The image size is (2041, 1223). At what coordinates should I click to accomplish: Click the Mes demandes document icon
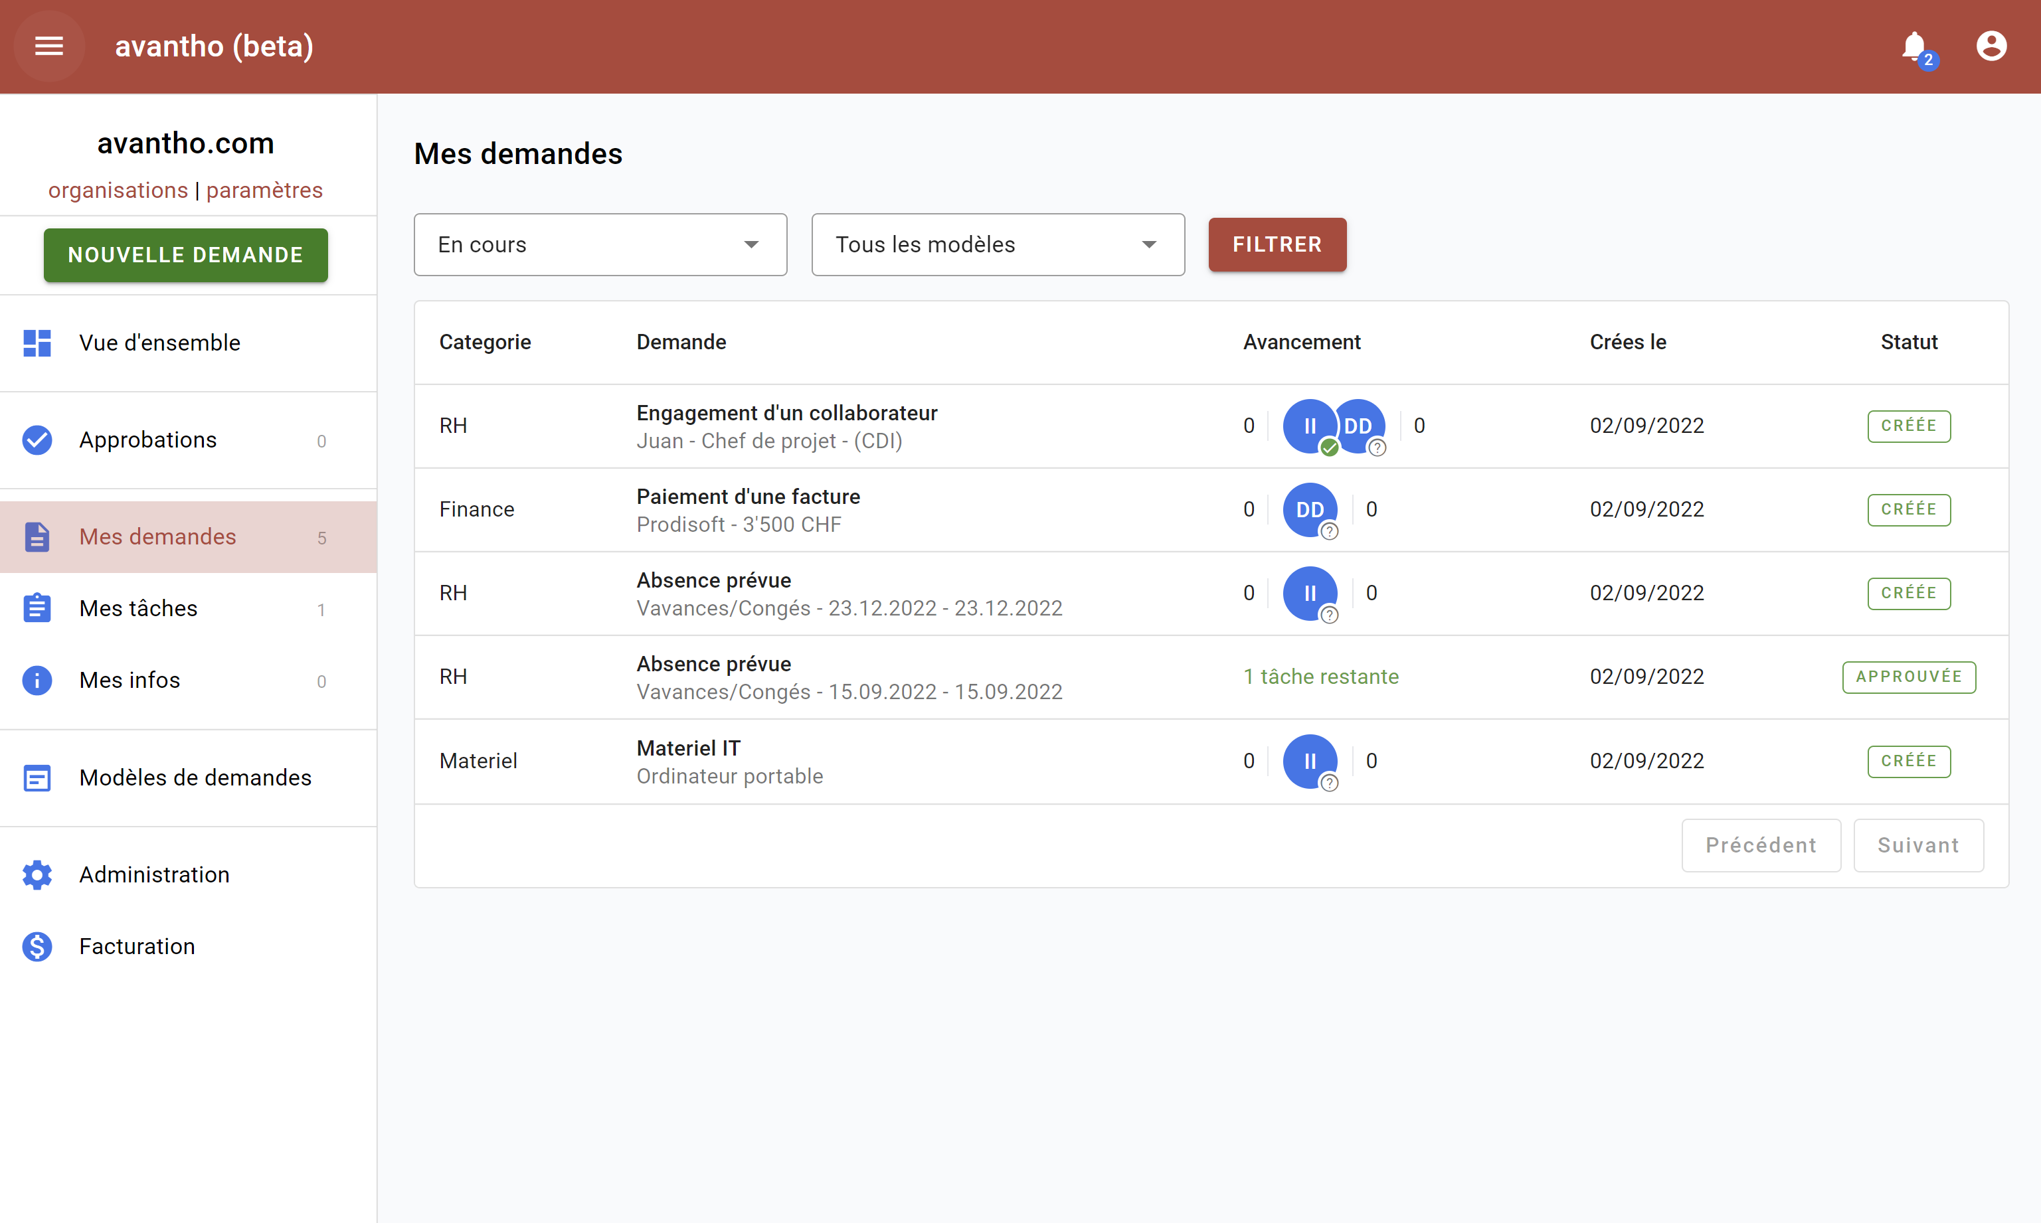[37, 536]
